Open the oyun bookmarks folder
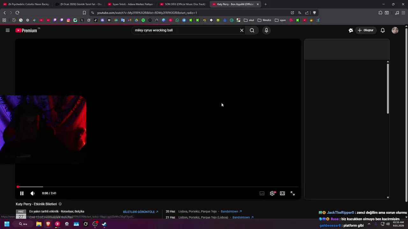This screenshot has height=229, width=408. click(x=280, y=20)
